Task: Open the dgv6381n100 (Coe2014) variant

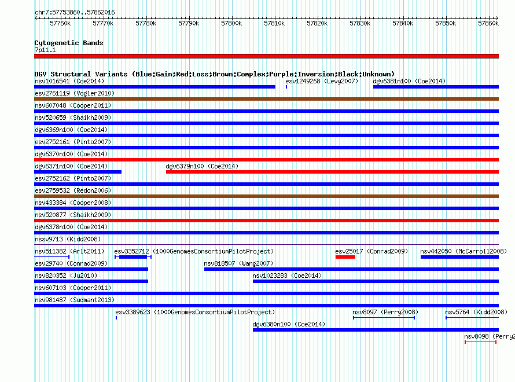Action: tap(409, 81)
